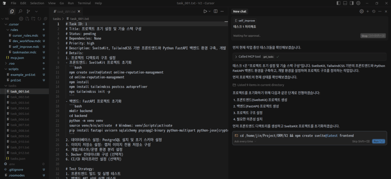The height and width of the screenshot is (179, 391).
Task: Open the Selection menu
Action: (37, 3)
